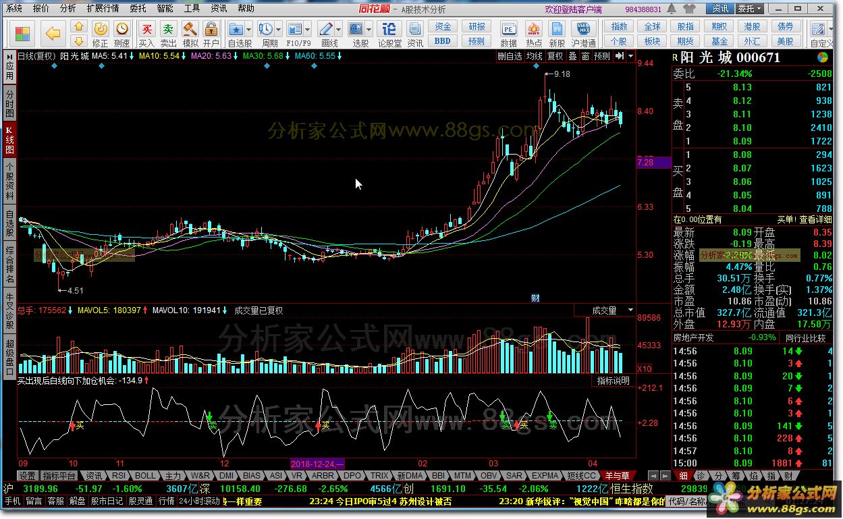
Task: Click the yellow up arrow icon
Action: tap(79, 26)
